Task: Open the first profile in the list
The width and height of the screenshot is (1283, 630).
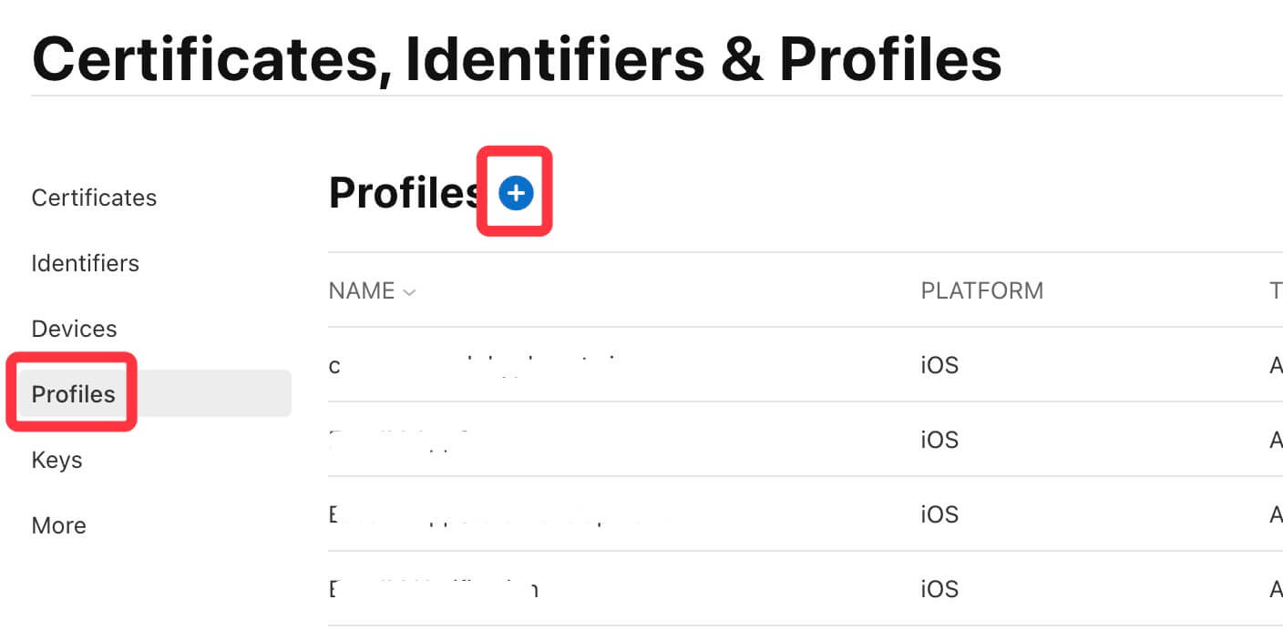Action: point(474,365)
